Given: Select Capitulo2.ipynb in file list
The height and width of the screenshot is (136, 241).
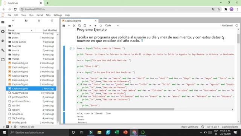Looking at the screenshot, I should click(31, 63).
